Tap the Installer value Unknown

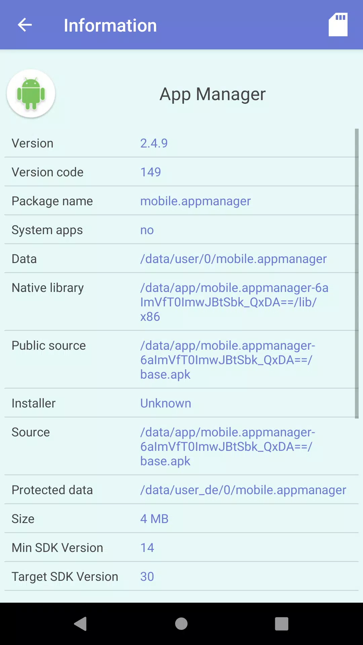166,403
